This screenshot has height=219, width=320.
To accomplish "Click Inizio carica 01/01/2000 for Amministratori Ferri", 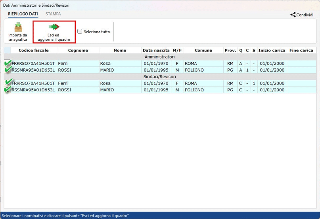I will (x=272, y=63).
